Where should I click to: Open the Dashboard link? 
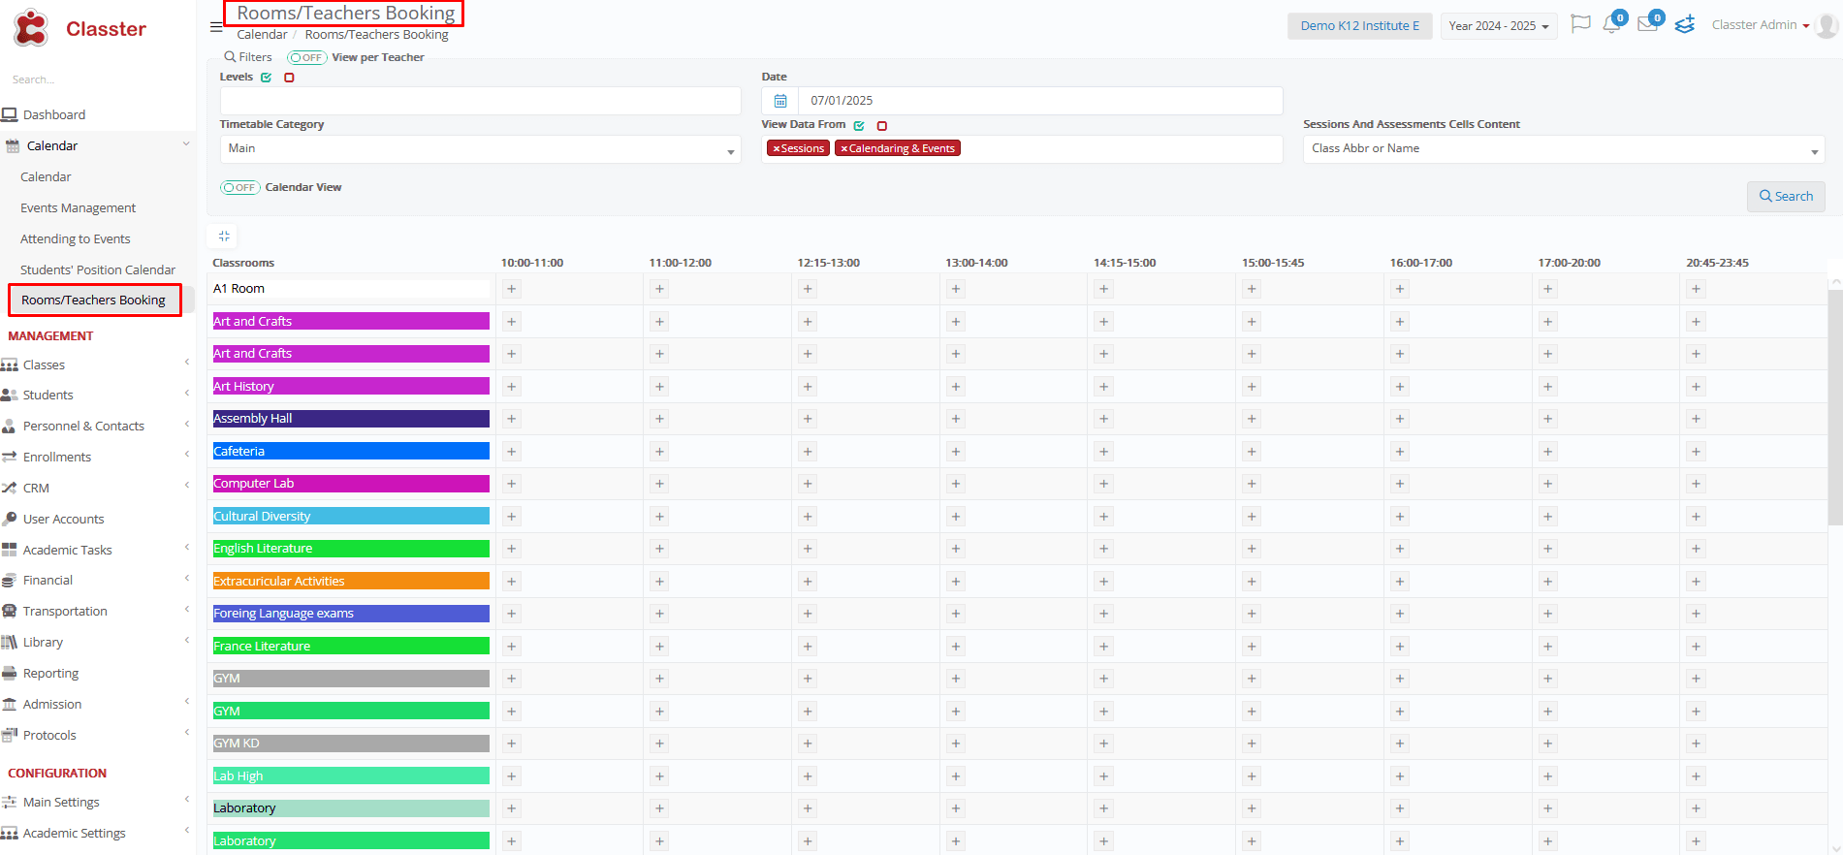54,114
